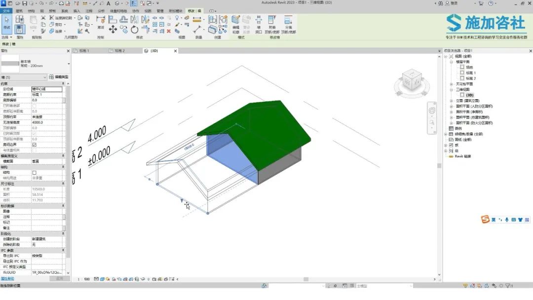Viewport: 533px width, 300px height.
Task: Select the Modify arrow tool
Action: 7,22
